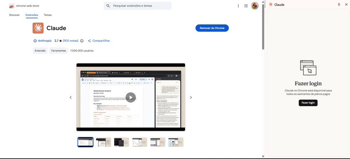
Task: Pin the Claude side panel
Action: click(x=339, y=5)
